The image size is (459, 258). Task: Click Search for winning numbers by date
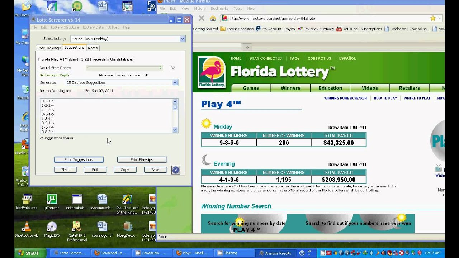point(247,223)
